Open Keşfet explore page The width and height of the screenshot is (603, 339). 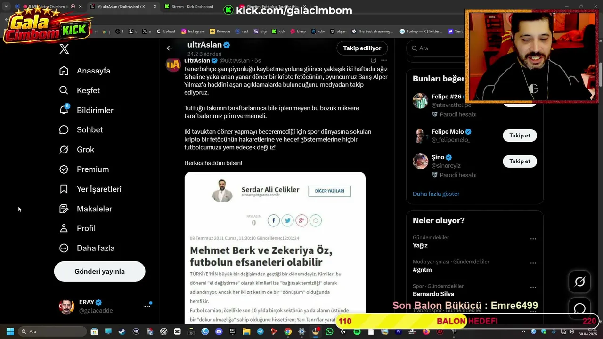pyautogui.click(x=80, y=90)
